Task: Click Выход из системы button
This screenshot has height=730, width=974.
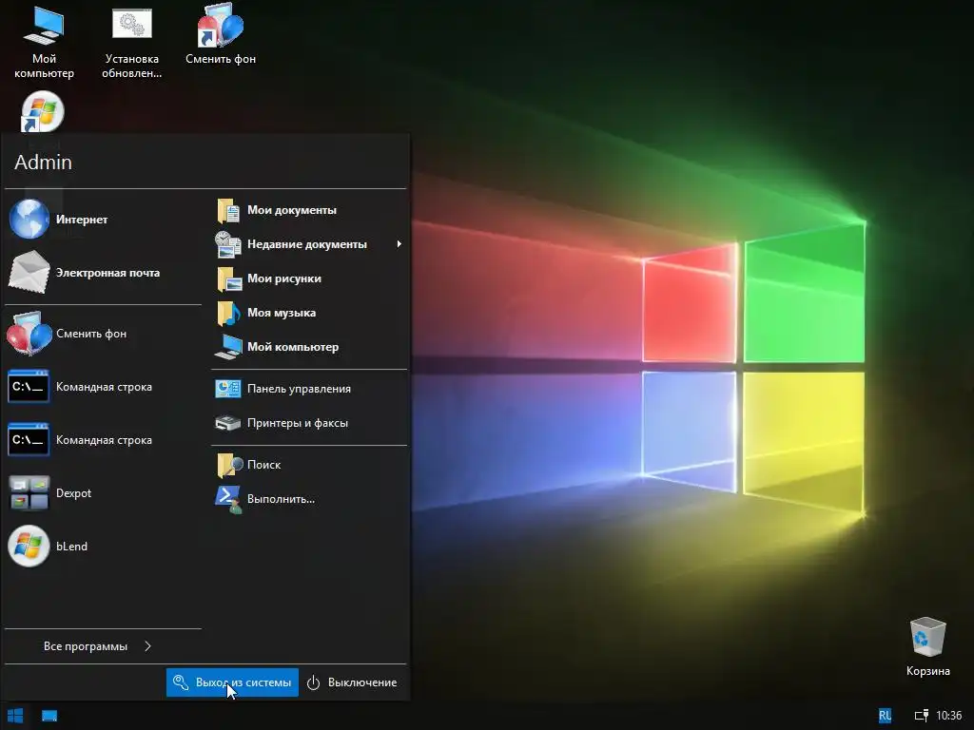Action: coord(232,682)
